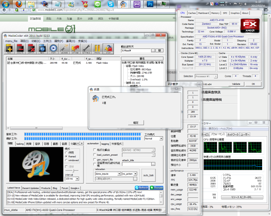The height and width of the screenshot is (216, 271).
Task: Click output folder browse '...' button
Action: click(x=153, y=51)
